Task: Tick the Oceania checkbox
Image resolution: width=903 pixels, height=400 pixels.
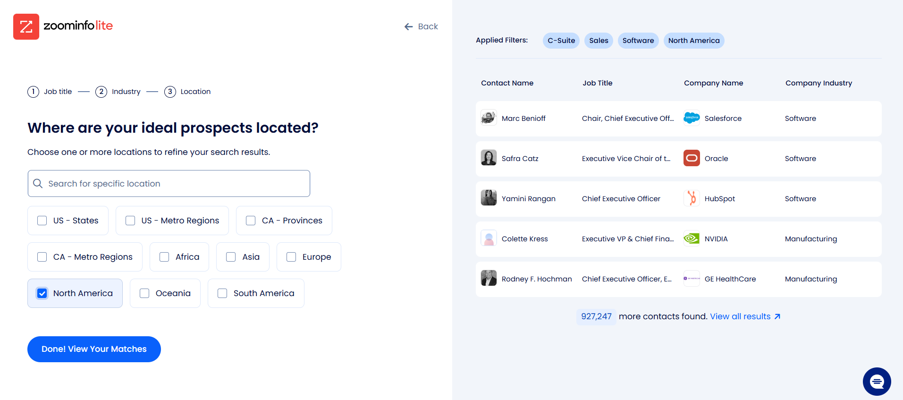Action: tap(144, 293)
